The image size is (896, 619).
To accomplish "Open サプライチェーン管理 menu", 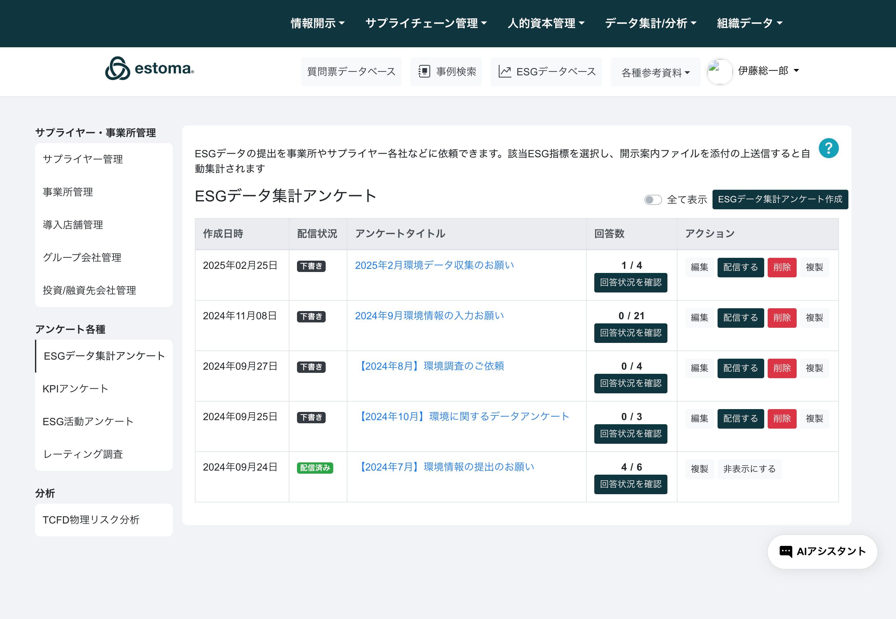I will (x=426, y=23).
